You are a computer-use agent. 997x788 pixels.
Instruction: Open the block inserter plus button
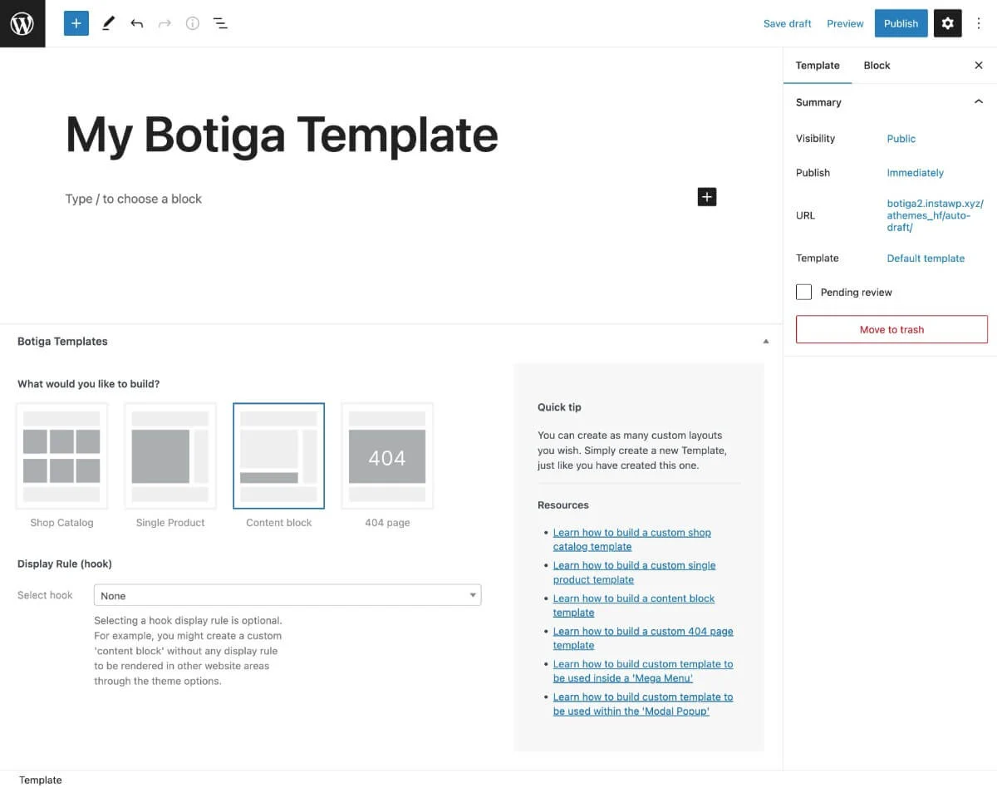tap(76, 23)
